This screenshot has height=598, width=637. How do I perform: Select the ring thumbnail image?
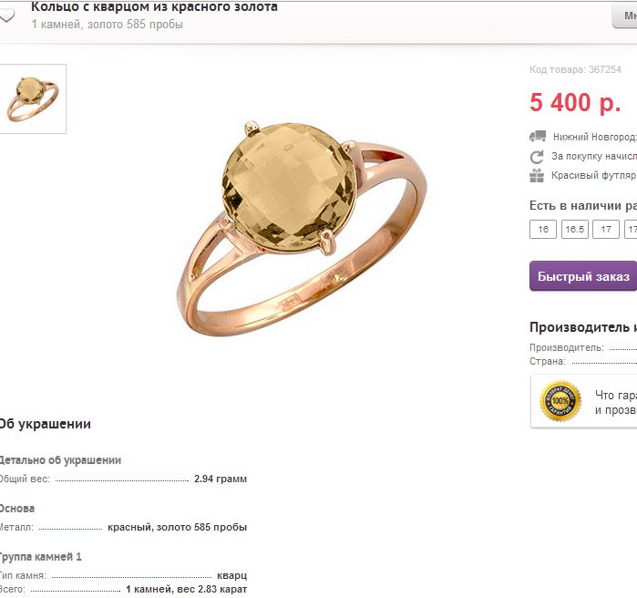click(33, 98)
